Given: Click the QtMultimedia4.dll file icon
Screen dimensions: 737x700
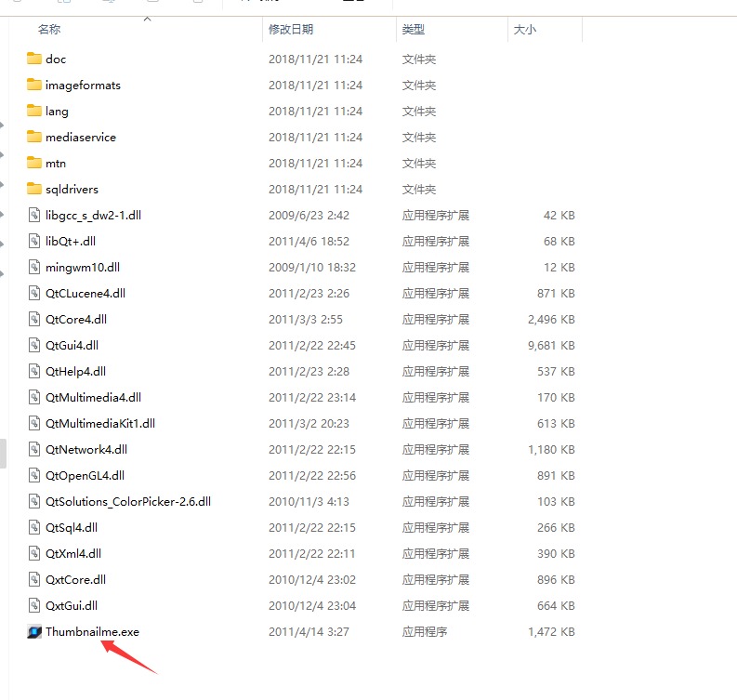Looking at the screenshot, I should (34, 397).
